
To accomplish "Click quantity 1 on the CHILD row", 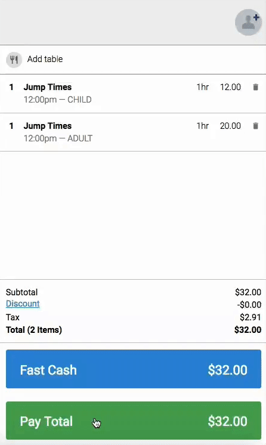I will tap(11, 87).
